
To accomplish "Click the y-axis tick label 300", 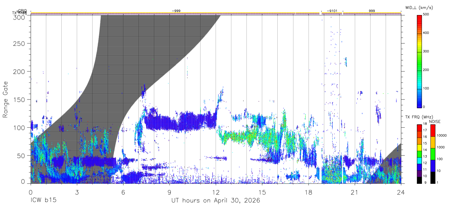I will [18, 17].
